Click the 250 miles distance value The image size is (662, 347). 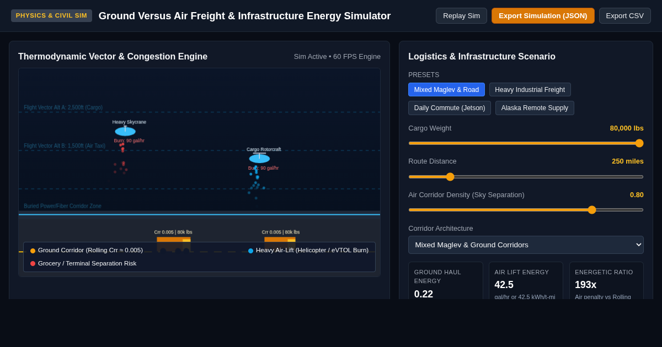628,161
